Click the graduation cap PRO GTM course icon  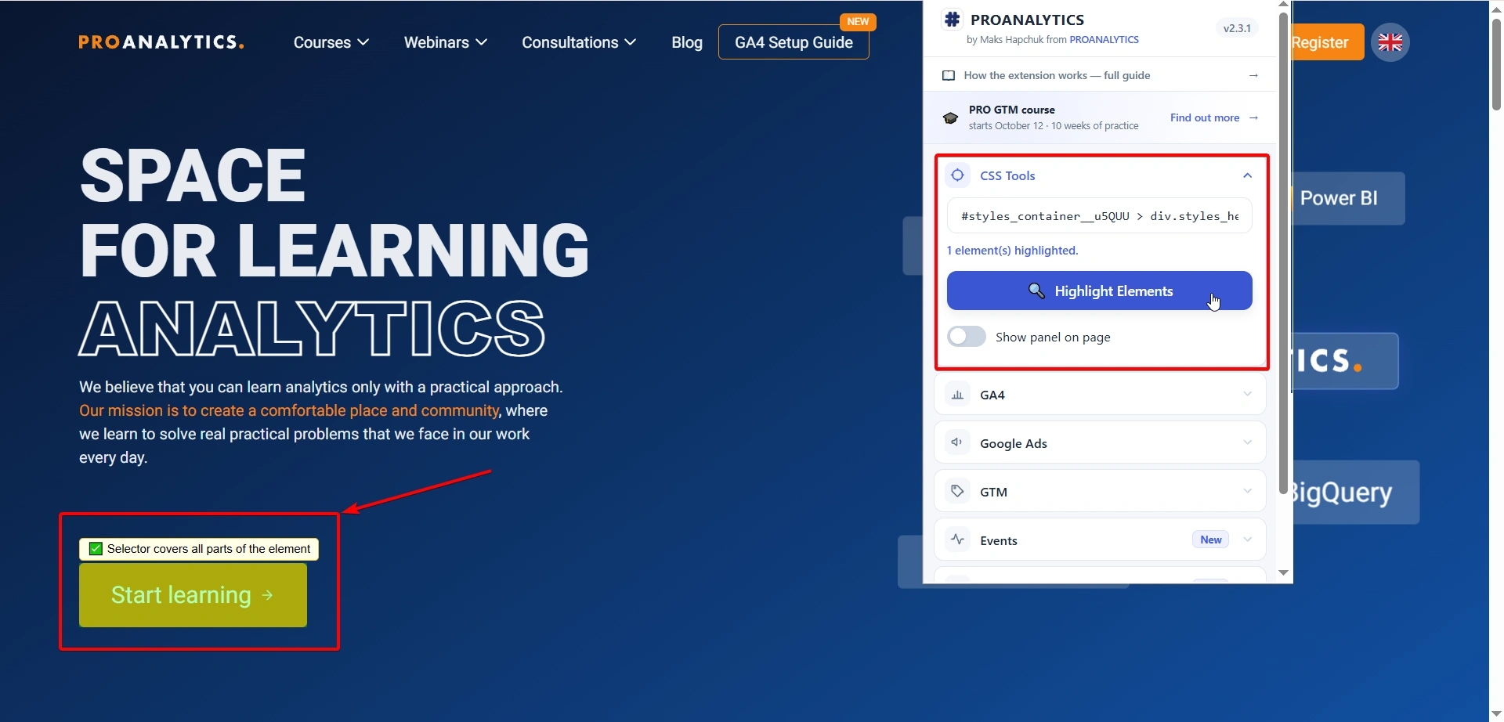[950, 117]
